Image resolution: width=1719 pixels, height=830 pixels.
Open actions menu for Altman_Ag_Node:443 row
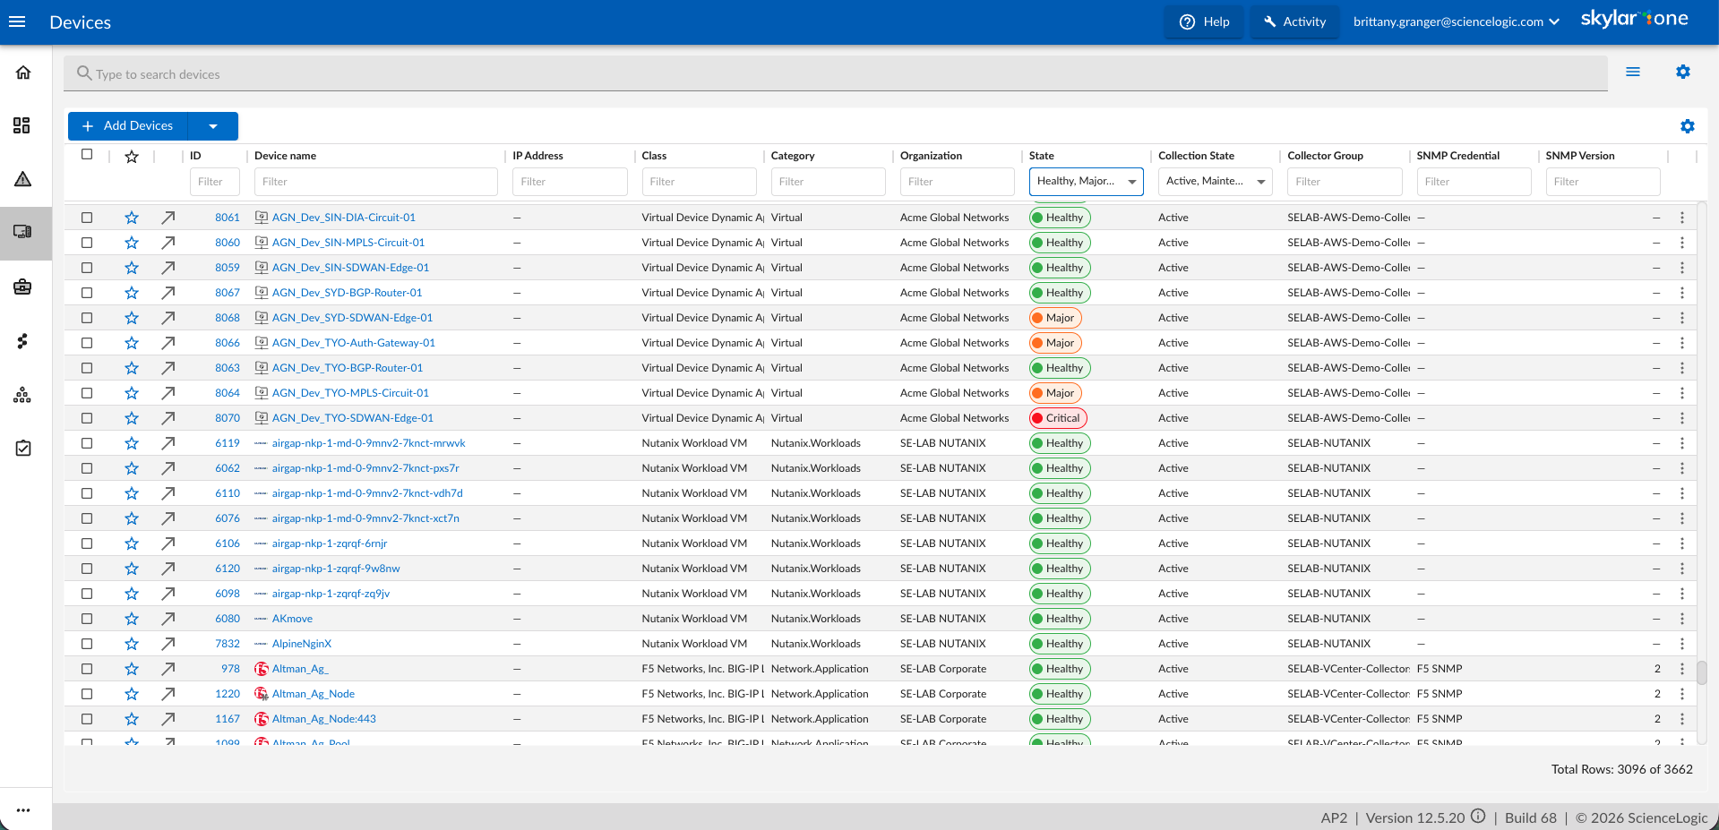pyautogui.click(x=1682, y=719)
